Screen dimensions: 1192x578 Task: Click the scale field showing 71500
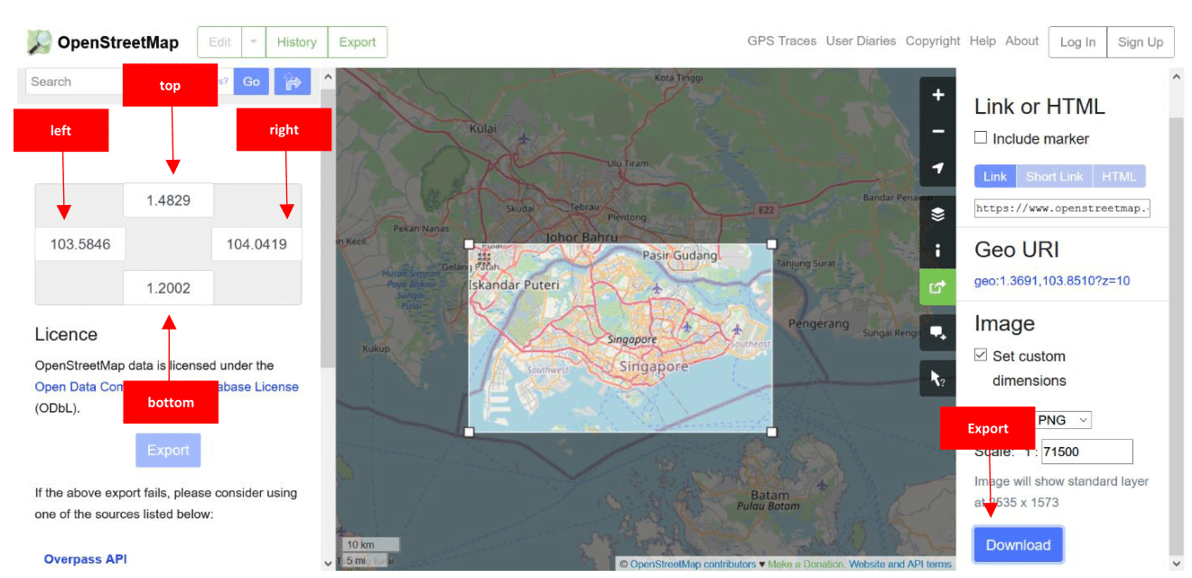coord(1087,452)
